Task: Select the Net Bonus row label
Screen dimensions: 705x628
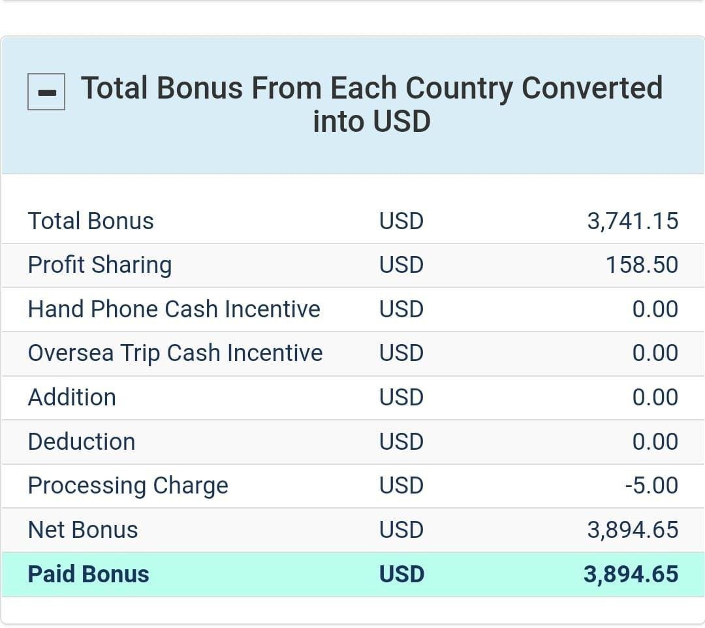Action: click(83, 530)
